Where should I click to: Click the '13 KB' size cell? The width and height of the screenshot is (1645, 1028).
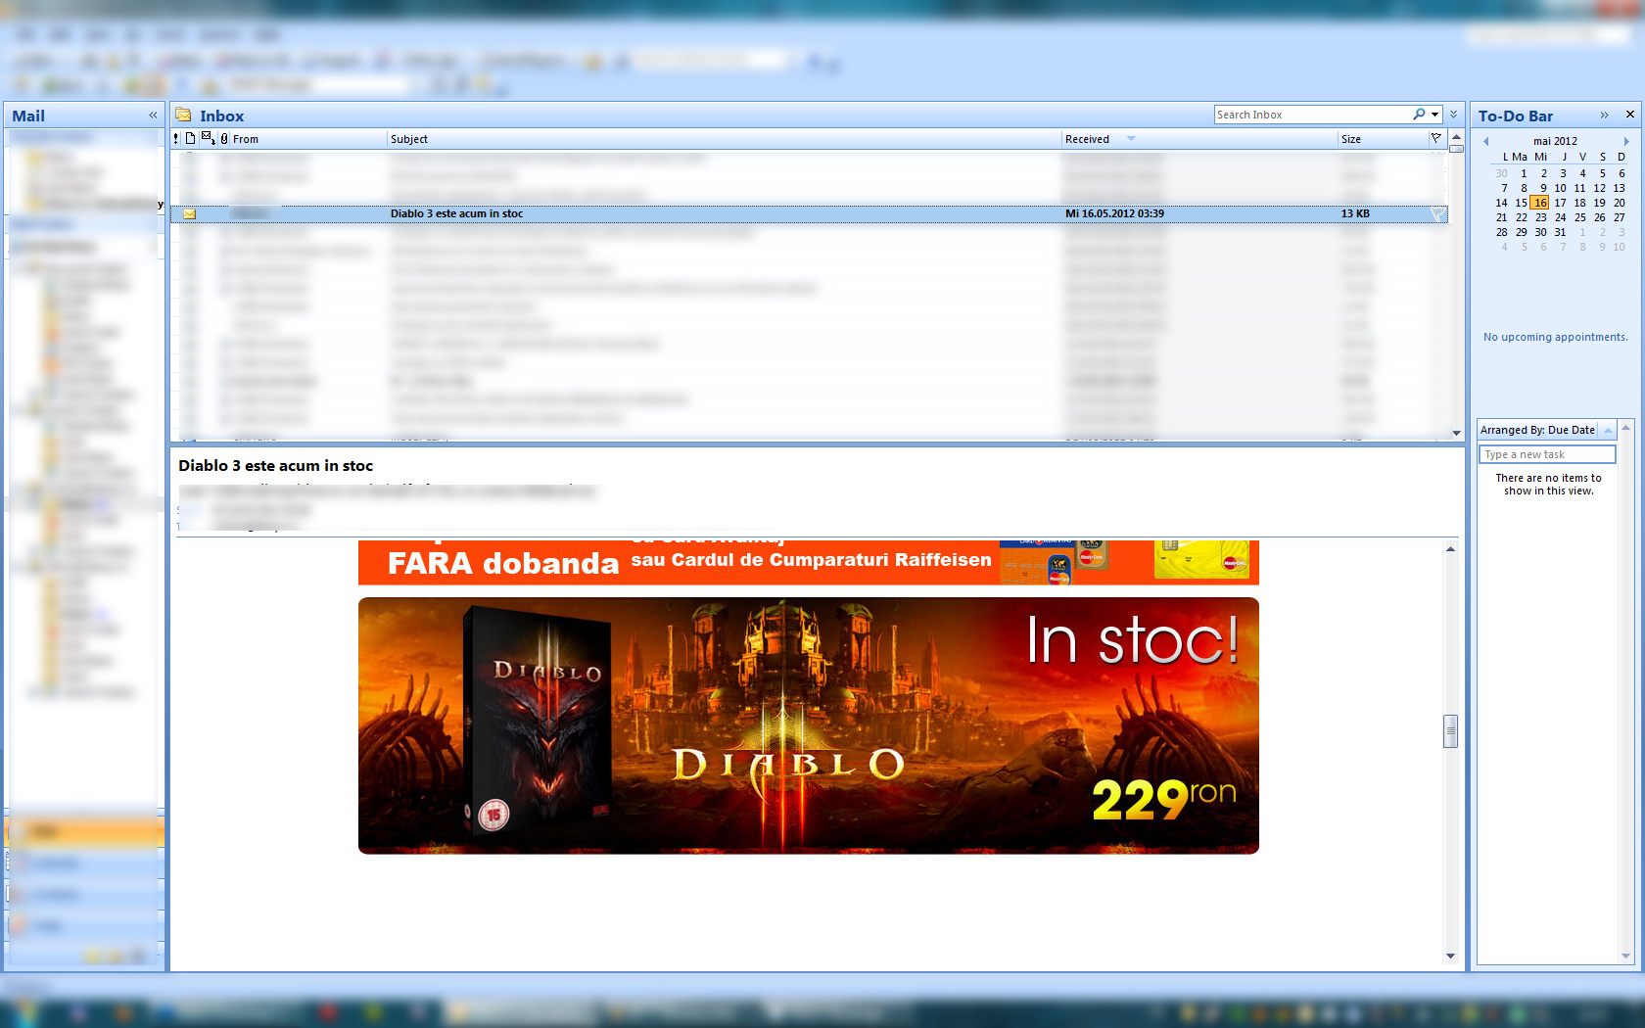1355,213
